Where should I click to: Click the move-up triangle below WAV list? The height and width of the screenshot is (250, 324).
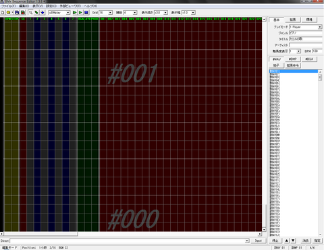click(287, 241)
